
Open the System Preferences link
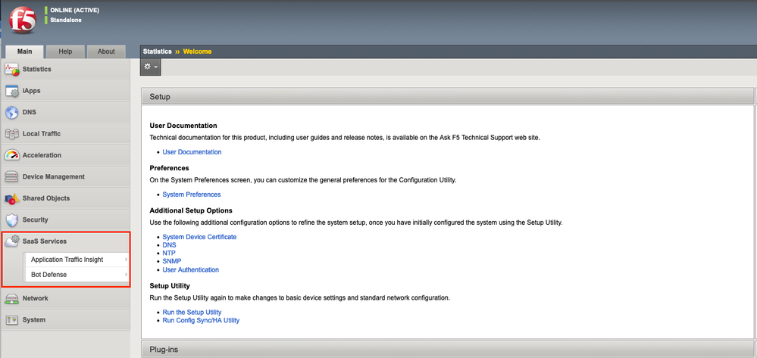191,195
